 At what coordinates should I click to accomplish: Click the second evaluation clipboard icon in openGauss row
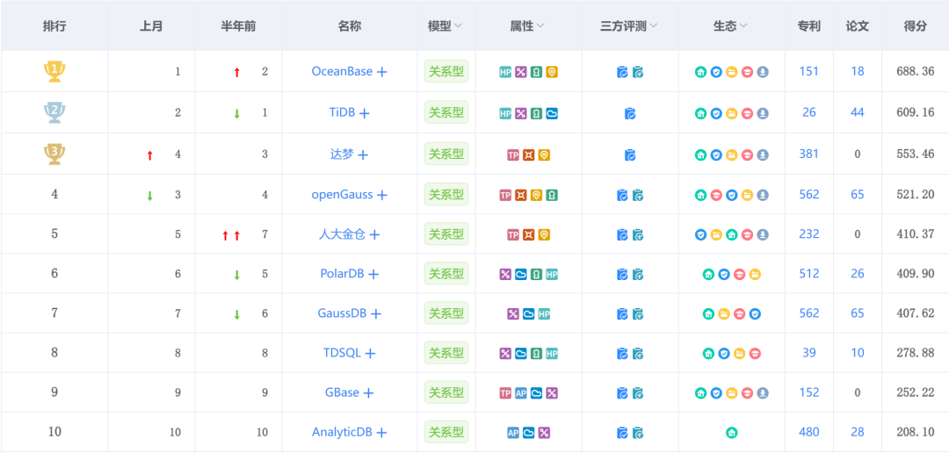point(638,195)
